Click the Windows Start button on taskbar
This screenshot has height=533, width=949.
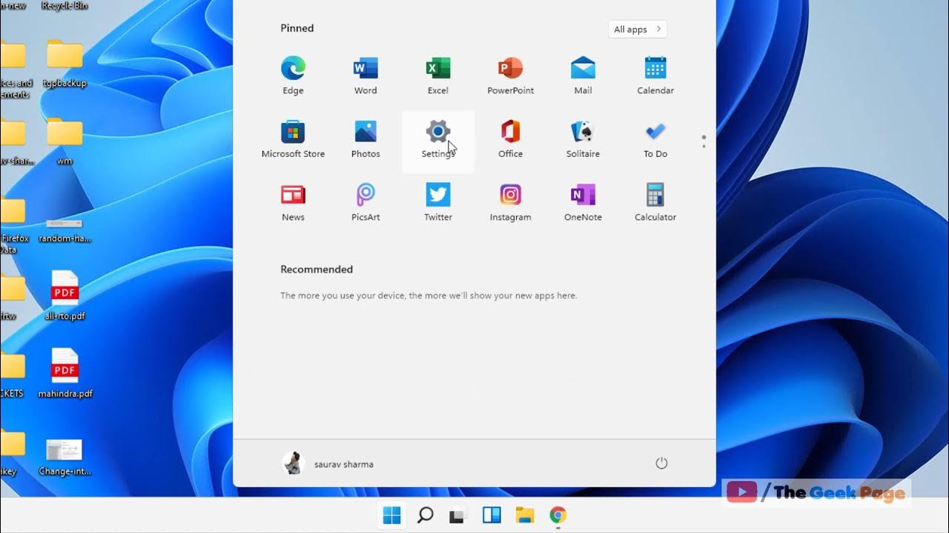coord(391,515)
